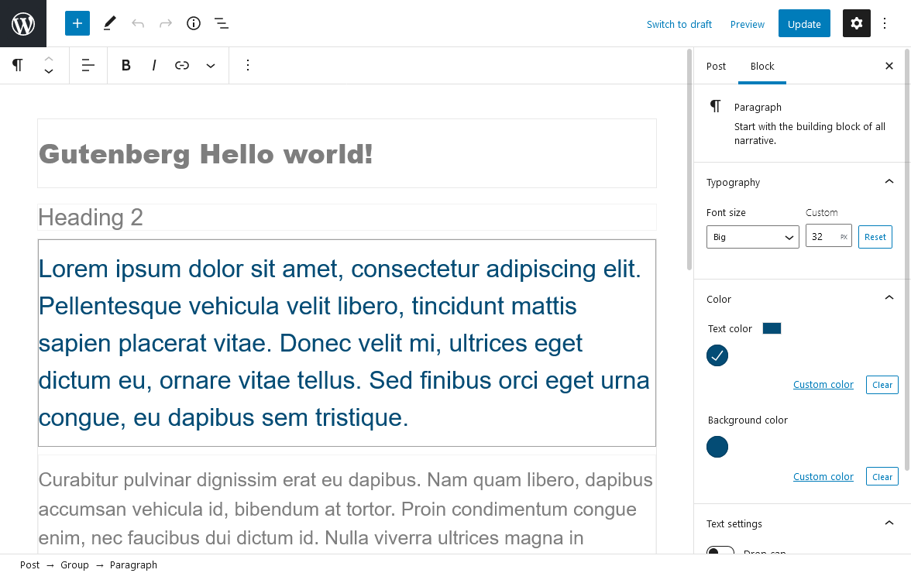Click the custom font size field

[x=829, y=235]
